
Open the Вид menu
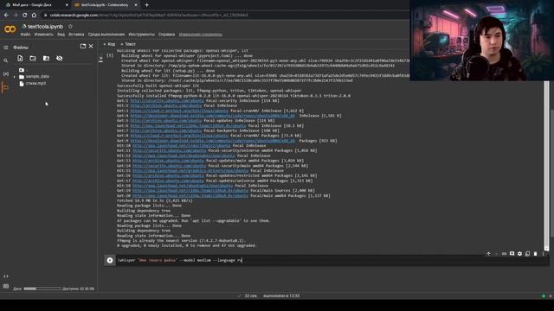61,35
